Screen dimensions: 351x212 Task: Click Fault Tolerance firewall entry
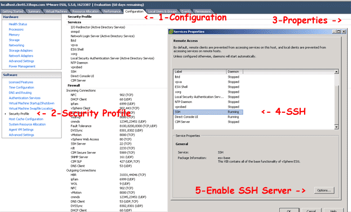(81, 126)
